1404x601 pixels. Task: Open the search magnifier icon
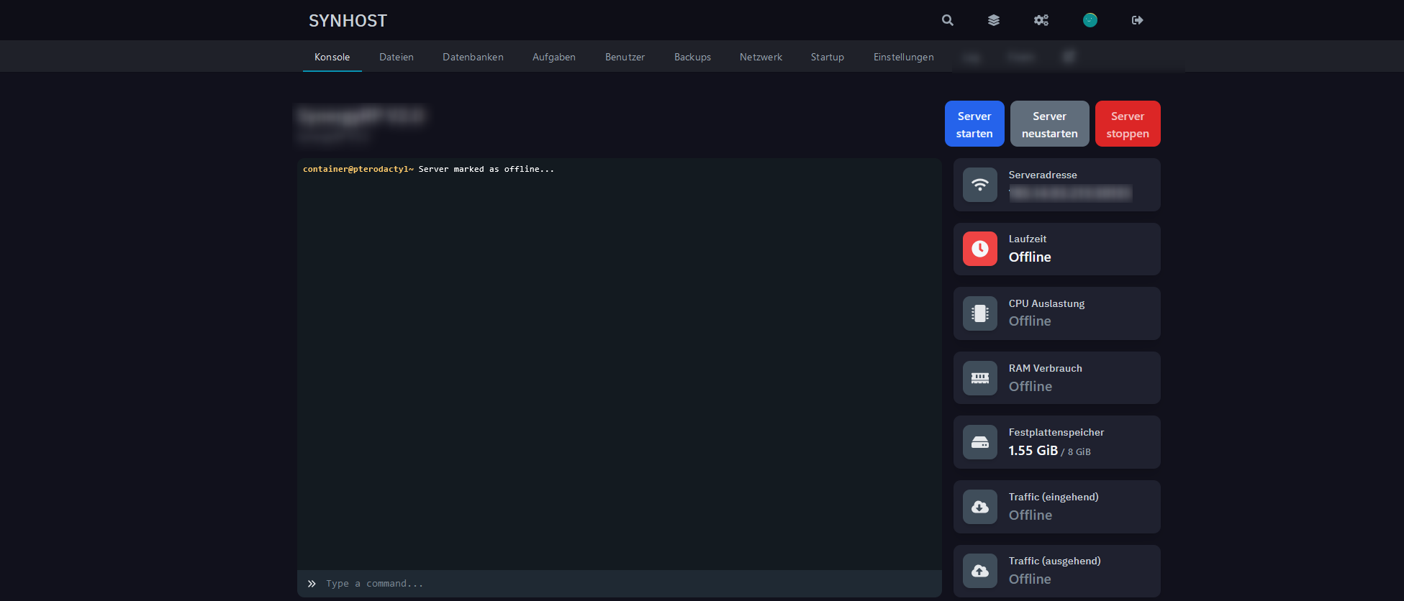pos(948,20)
